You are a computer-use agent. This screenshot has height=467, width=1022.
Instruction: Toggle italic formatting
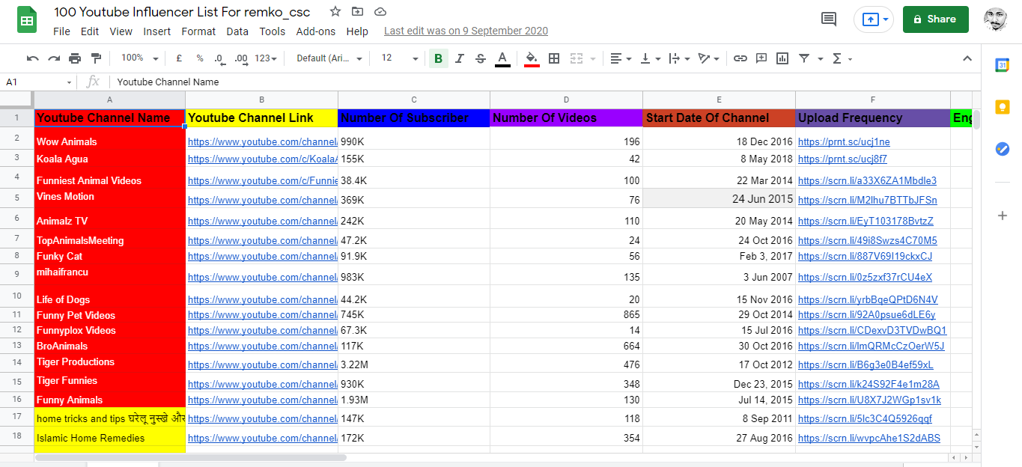pos(460,58)
